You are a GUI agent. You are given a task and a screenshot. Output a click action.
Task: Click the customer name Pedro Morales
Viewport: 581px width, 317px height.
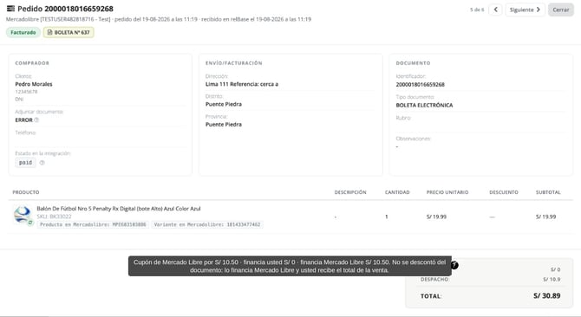click(34, 84)
